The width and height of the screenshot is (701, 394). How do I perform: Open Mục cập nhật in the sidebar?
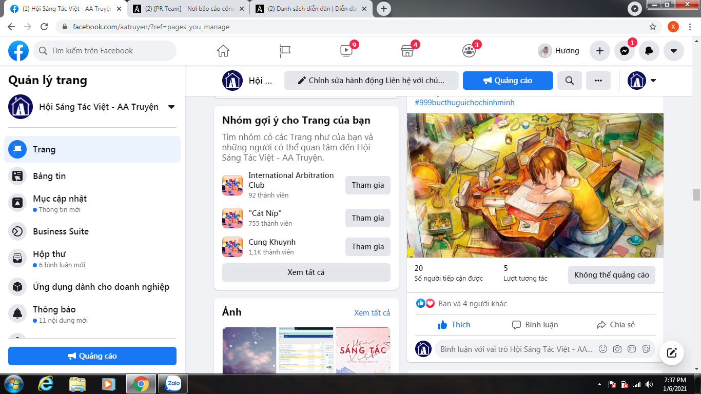pos(92,203)
